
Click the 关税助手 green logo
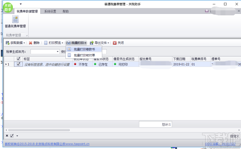point(8,8)
